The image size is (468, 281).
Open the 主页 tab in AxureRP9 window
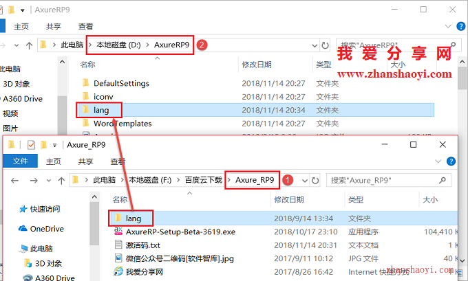(x=21, y=27)
